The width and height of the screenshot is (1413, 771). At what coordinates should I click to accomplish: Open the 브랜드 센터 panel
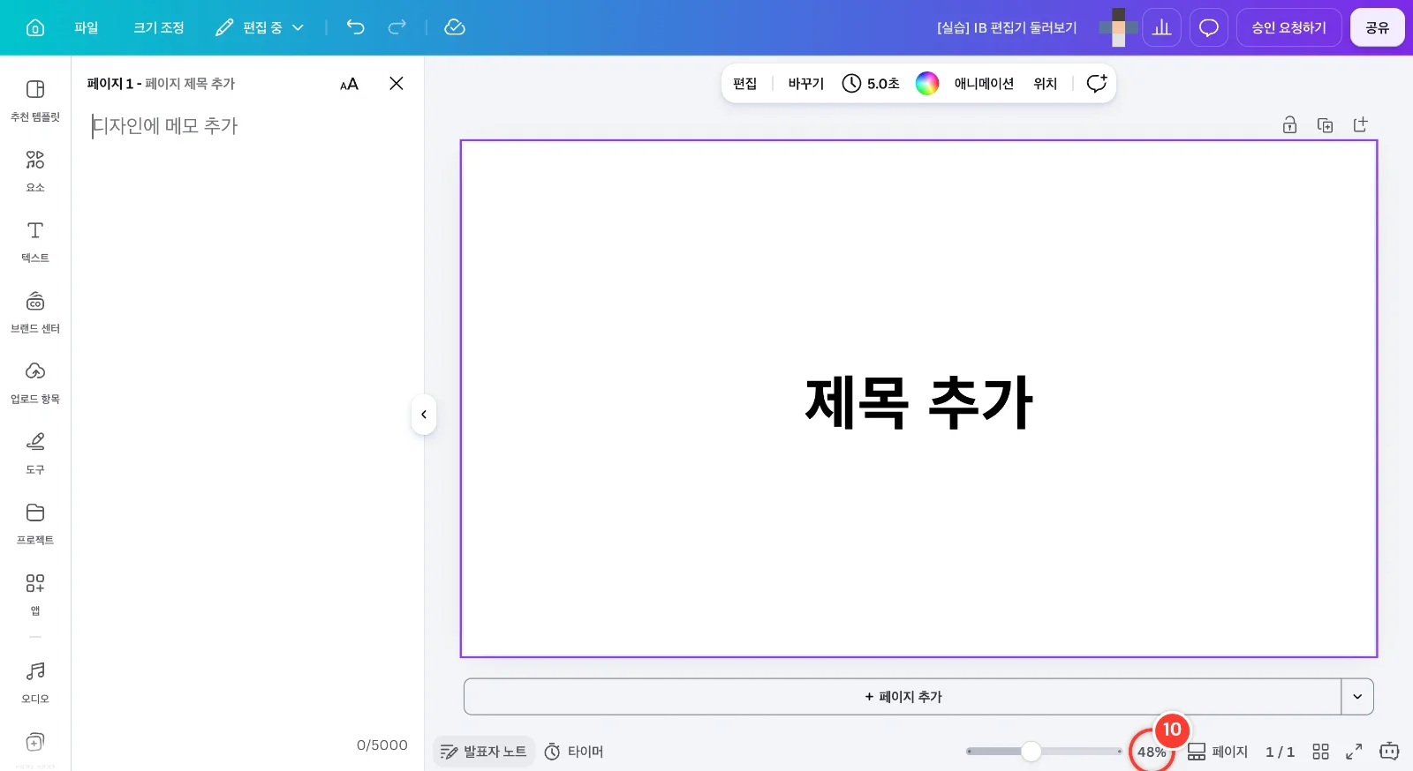coord(35,312)
